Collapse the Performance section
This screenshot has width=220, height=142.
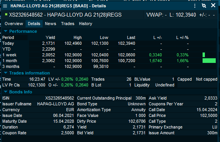[5, 31]
